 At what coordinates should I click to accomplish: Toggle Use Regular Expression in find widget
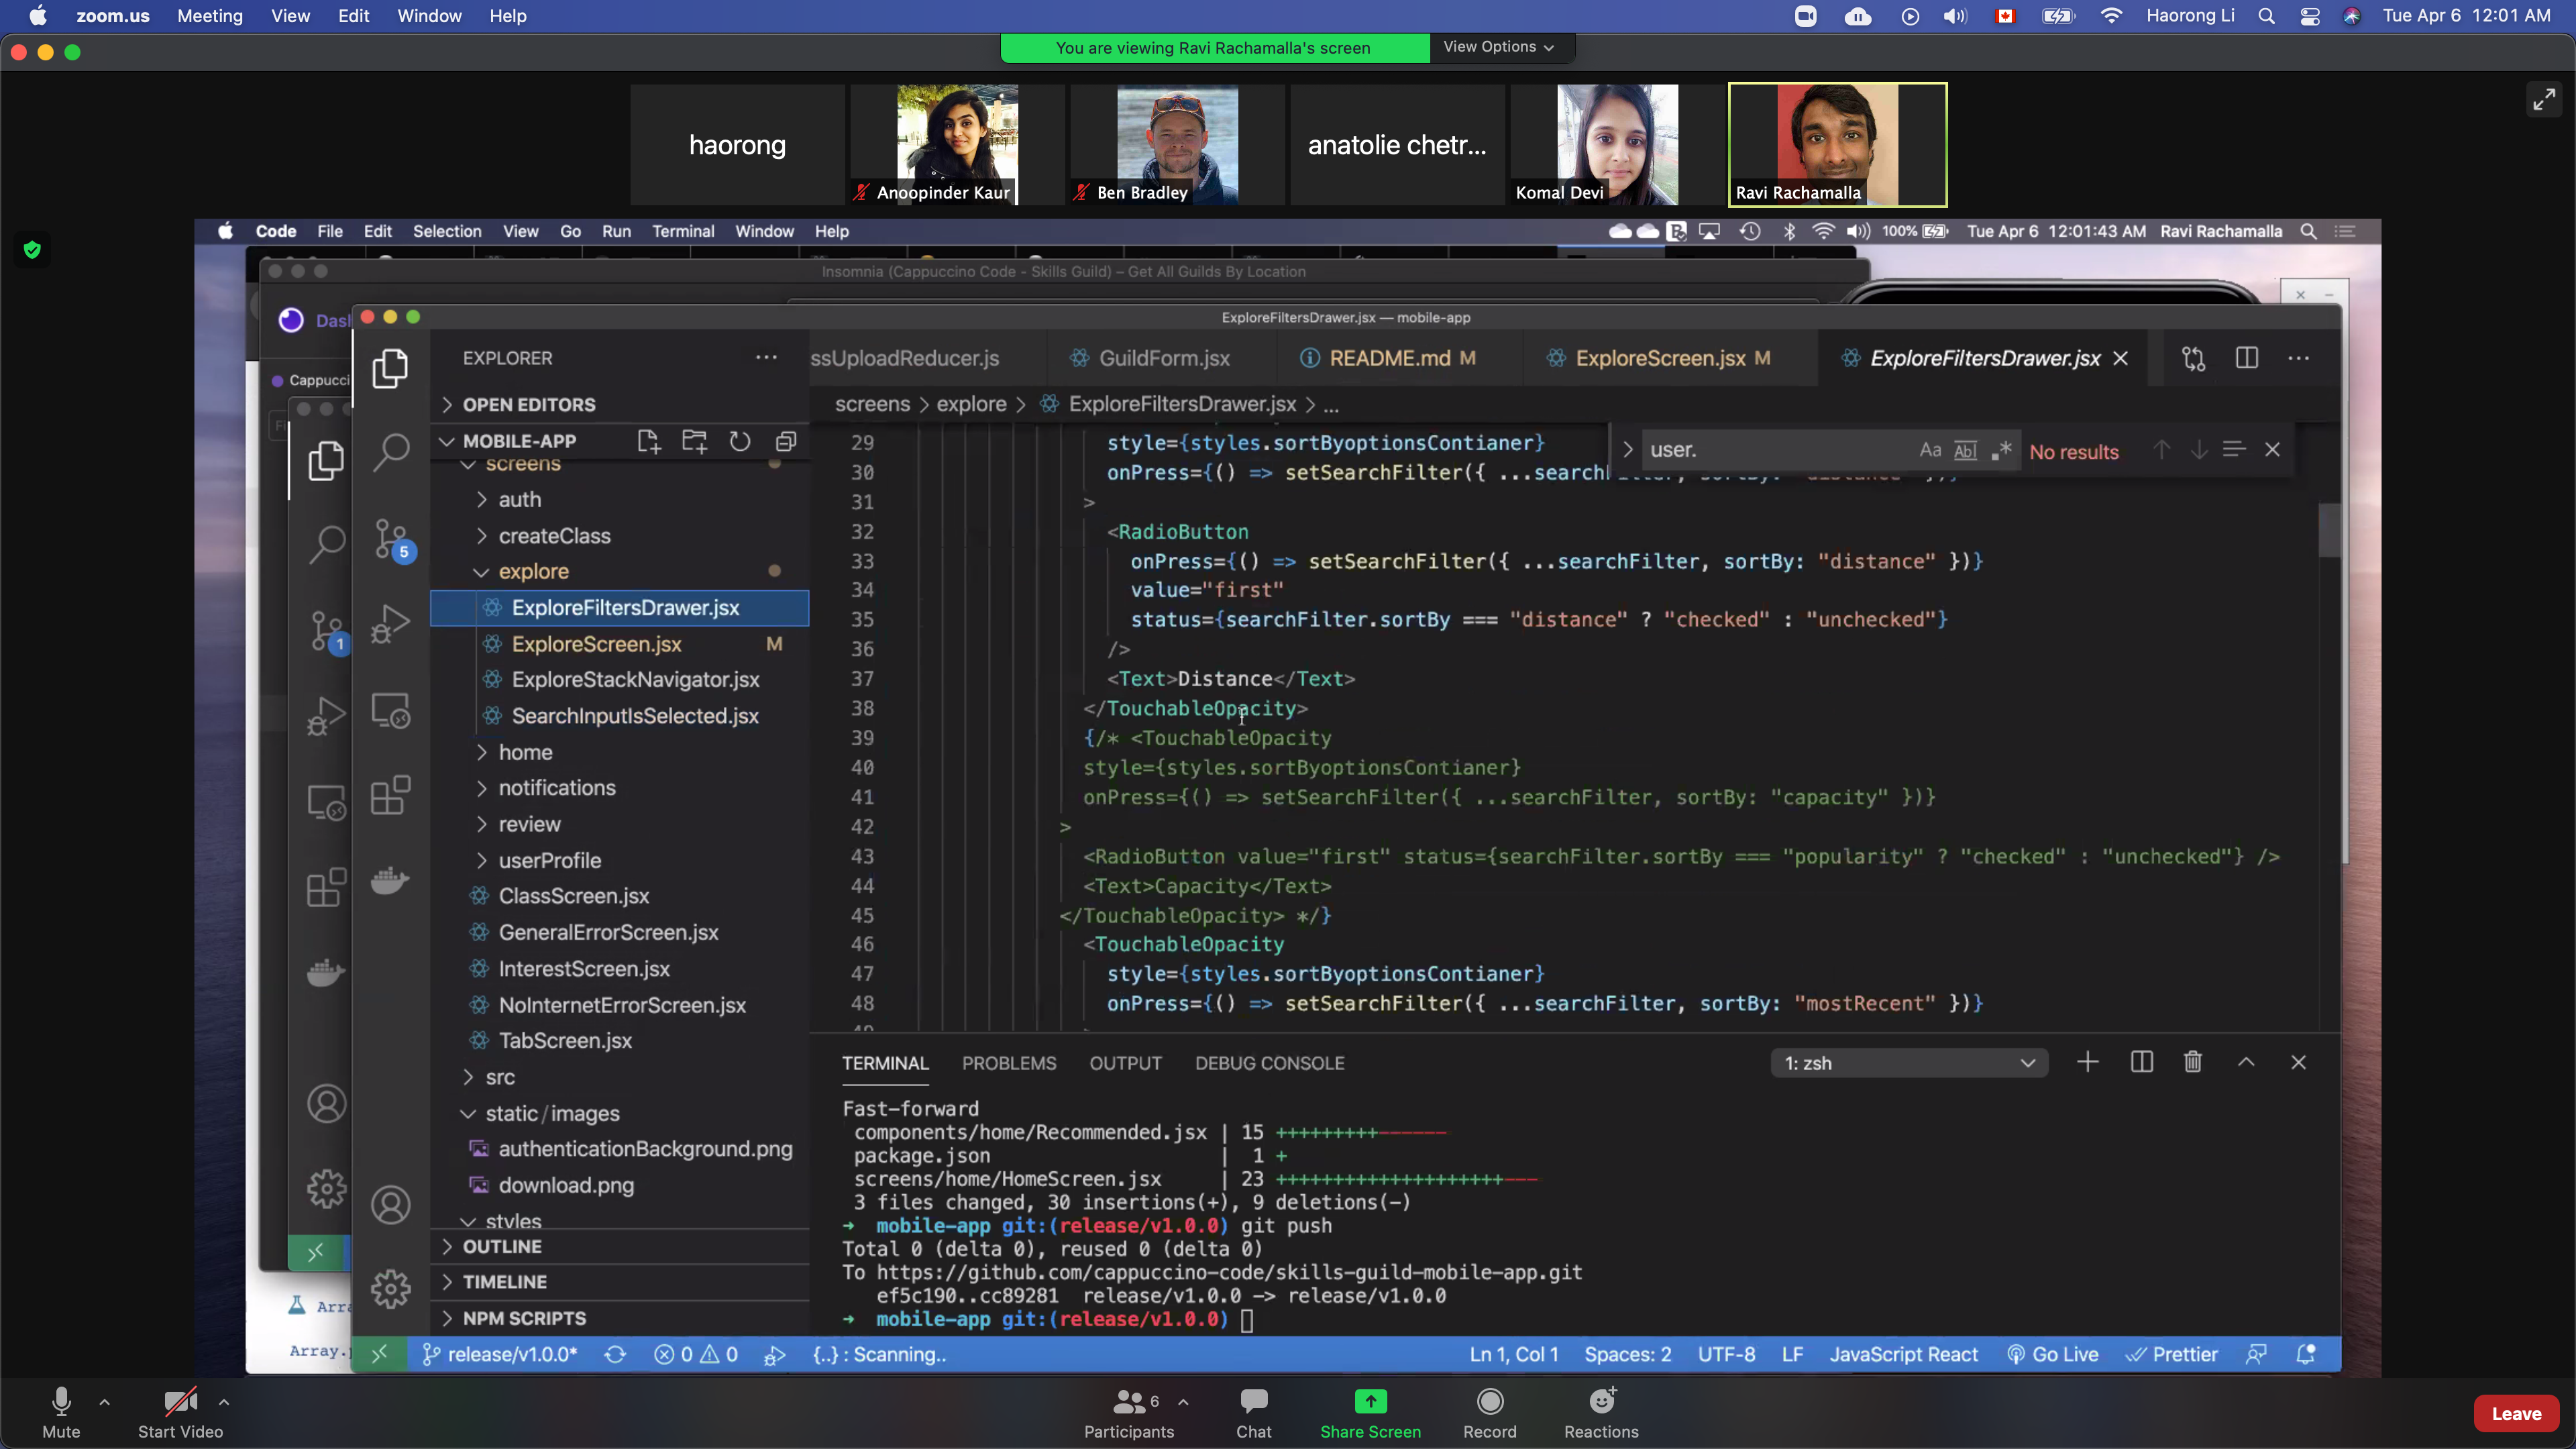click(2001, 450)
